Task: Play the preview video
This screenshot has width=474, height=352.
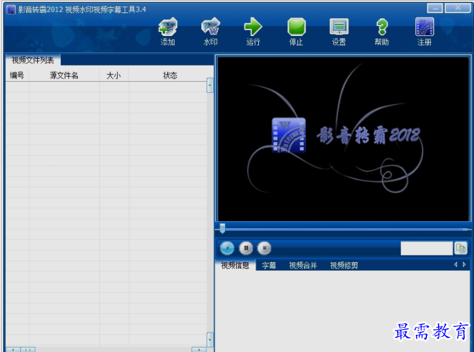Action: (x=227, y=248)
